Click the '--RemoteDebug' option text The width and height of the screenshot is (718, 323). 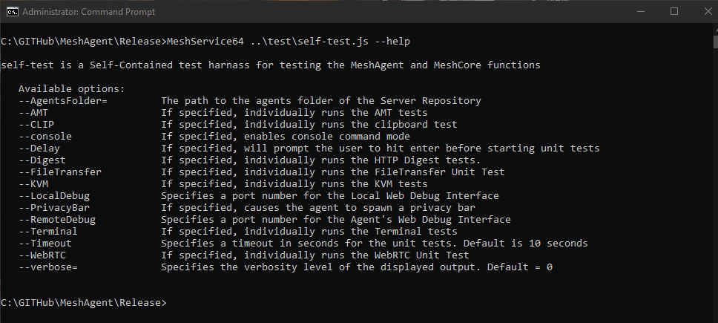(56, 220)
